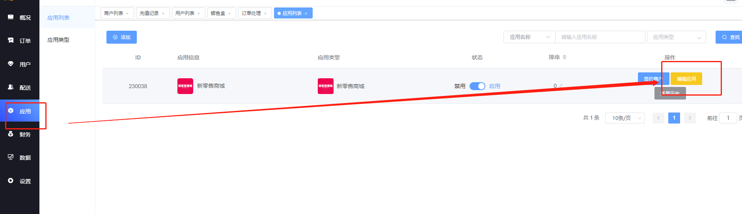Click the 添加 add button
This screenshot has height=214, width=742.
click(121, 37)
